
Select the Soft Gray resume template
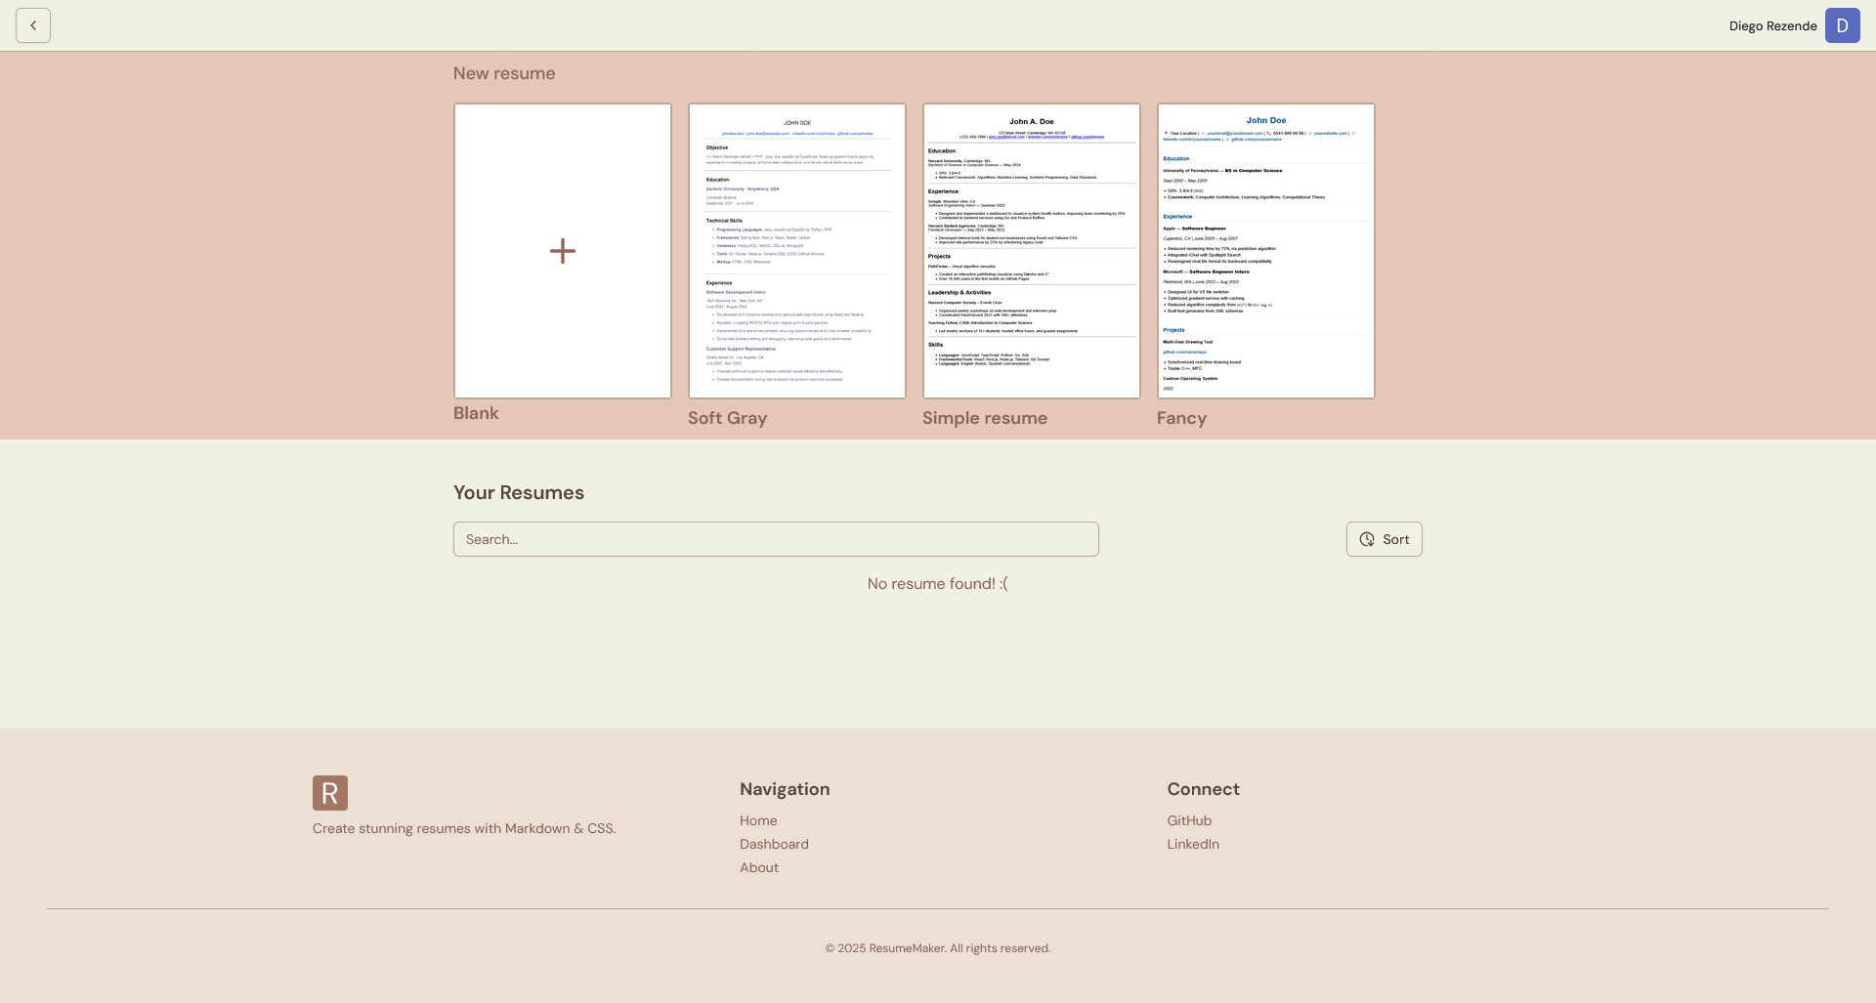pyautogui.click(x=796, y=251)
